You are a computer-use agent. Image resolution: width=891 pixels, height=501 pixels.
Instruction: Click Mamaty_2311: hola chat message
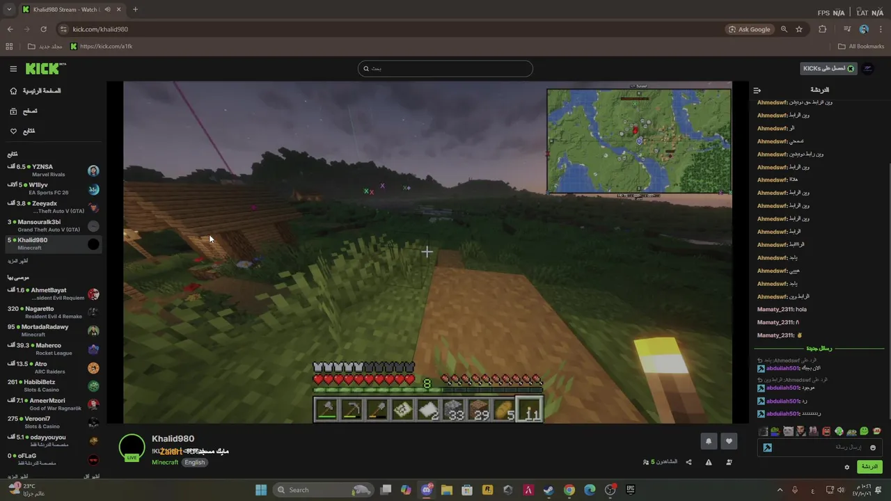coord(782,310)
